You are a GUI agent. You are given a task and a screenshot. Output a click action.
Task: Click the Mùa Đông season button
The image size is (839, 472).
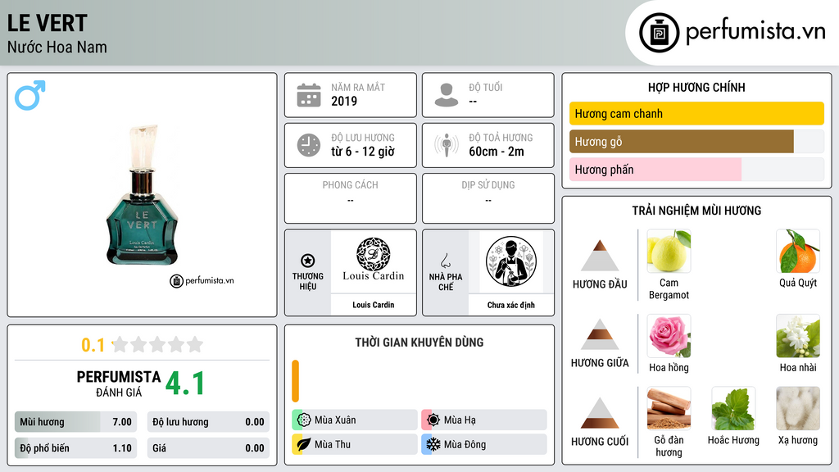pyautogui.click(x=484, y=444)
